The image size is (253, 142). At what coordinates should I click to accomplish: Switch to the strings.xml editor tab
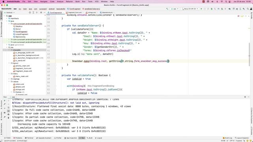91,12
